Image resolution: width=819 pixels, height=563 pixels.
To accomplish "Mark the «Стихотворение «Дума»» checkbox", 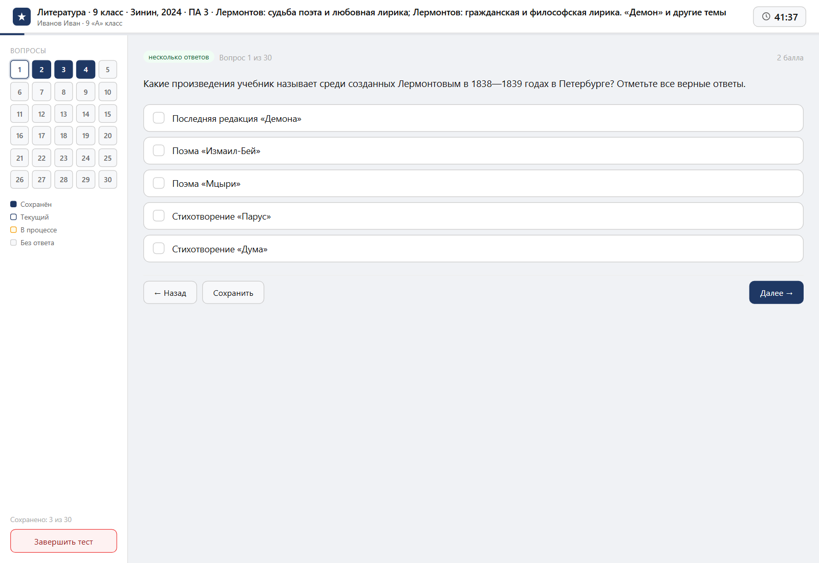I will pos(159,249).
